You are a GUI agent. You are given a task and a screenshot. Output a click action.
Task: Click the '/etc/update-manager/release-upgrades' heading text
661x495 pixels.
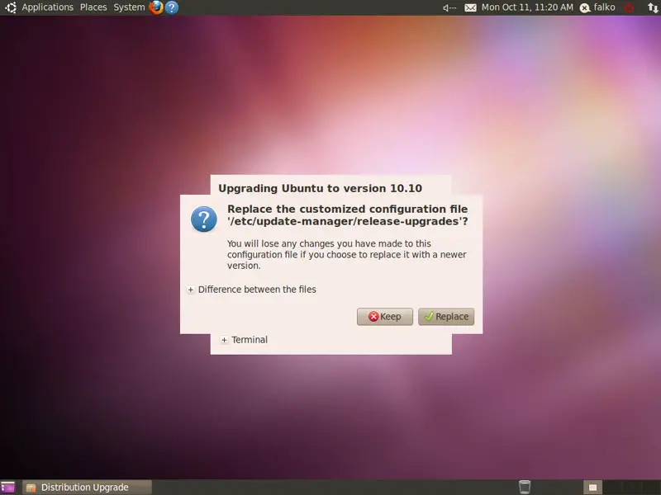347,221
